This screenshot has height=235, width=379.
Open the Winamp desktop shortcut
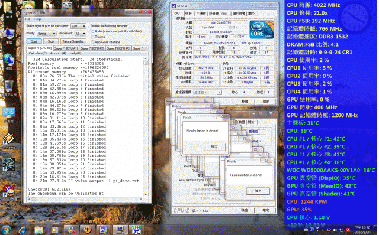pos(9,141)
